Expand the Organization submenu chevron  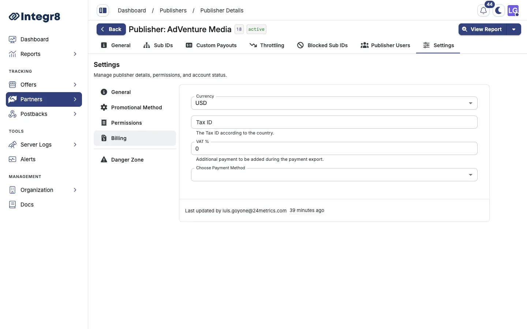pos(75,190)
